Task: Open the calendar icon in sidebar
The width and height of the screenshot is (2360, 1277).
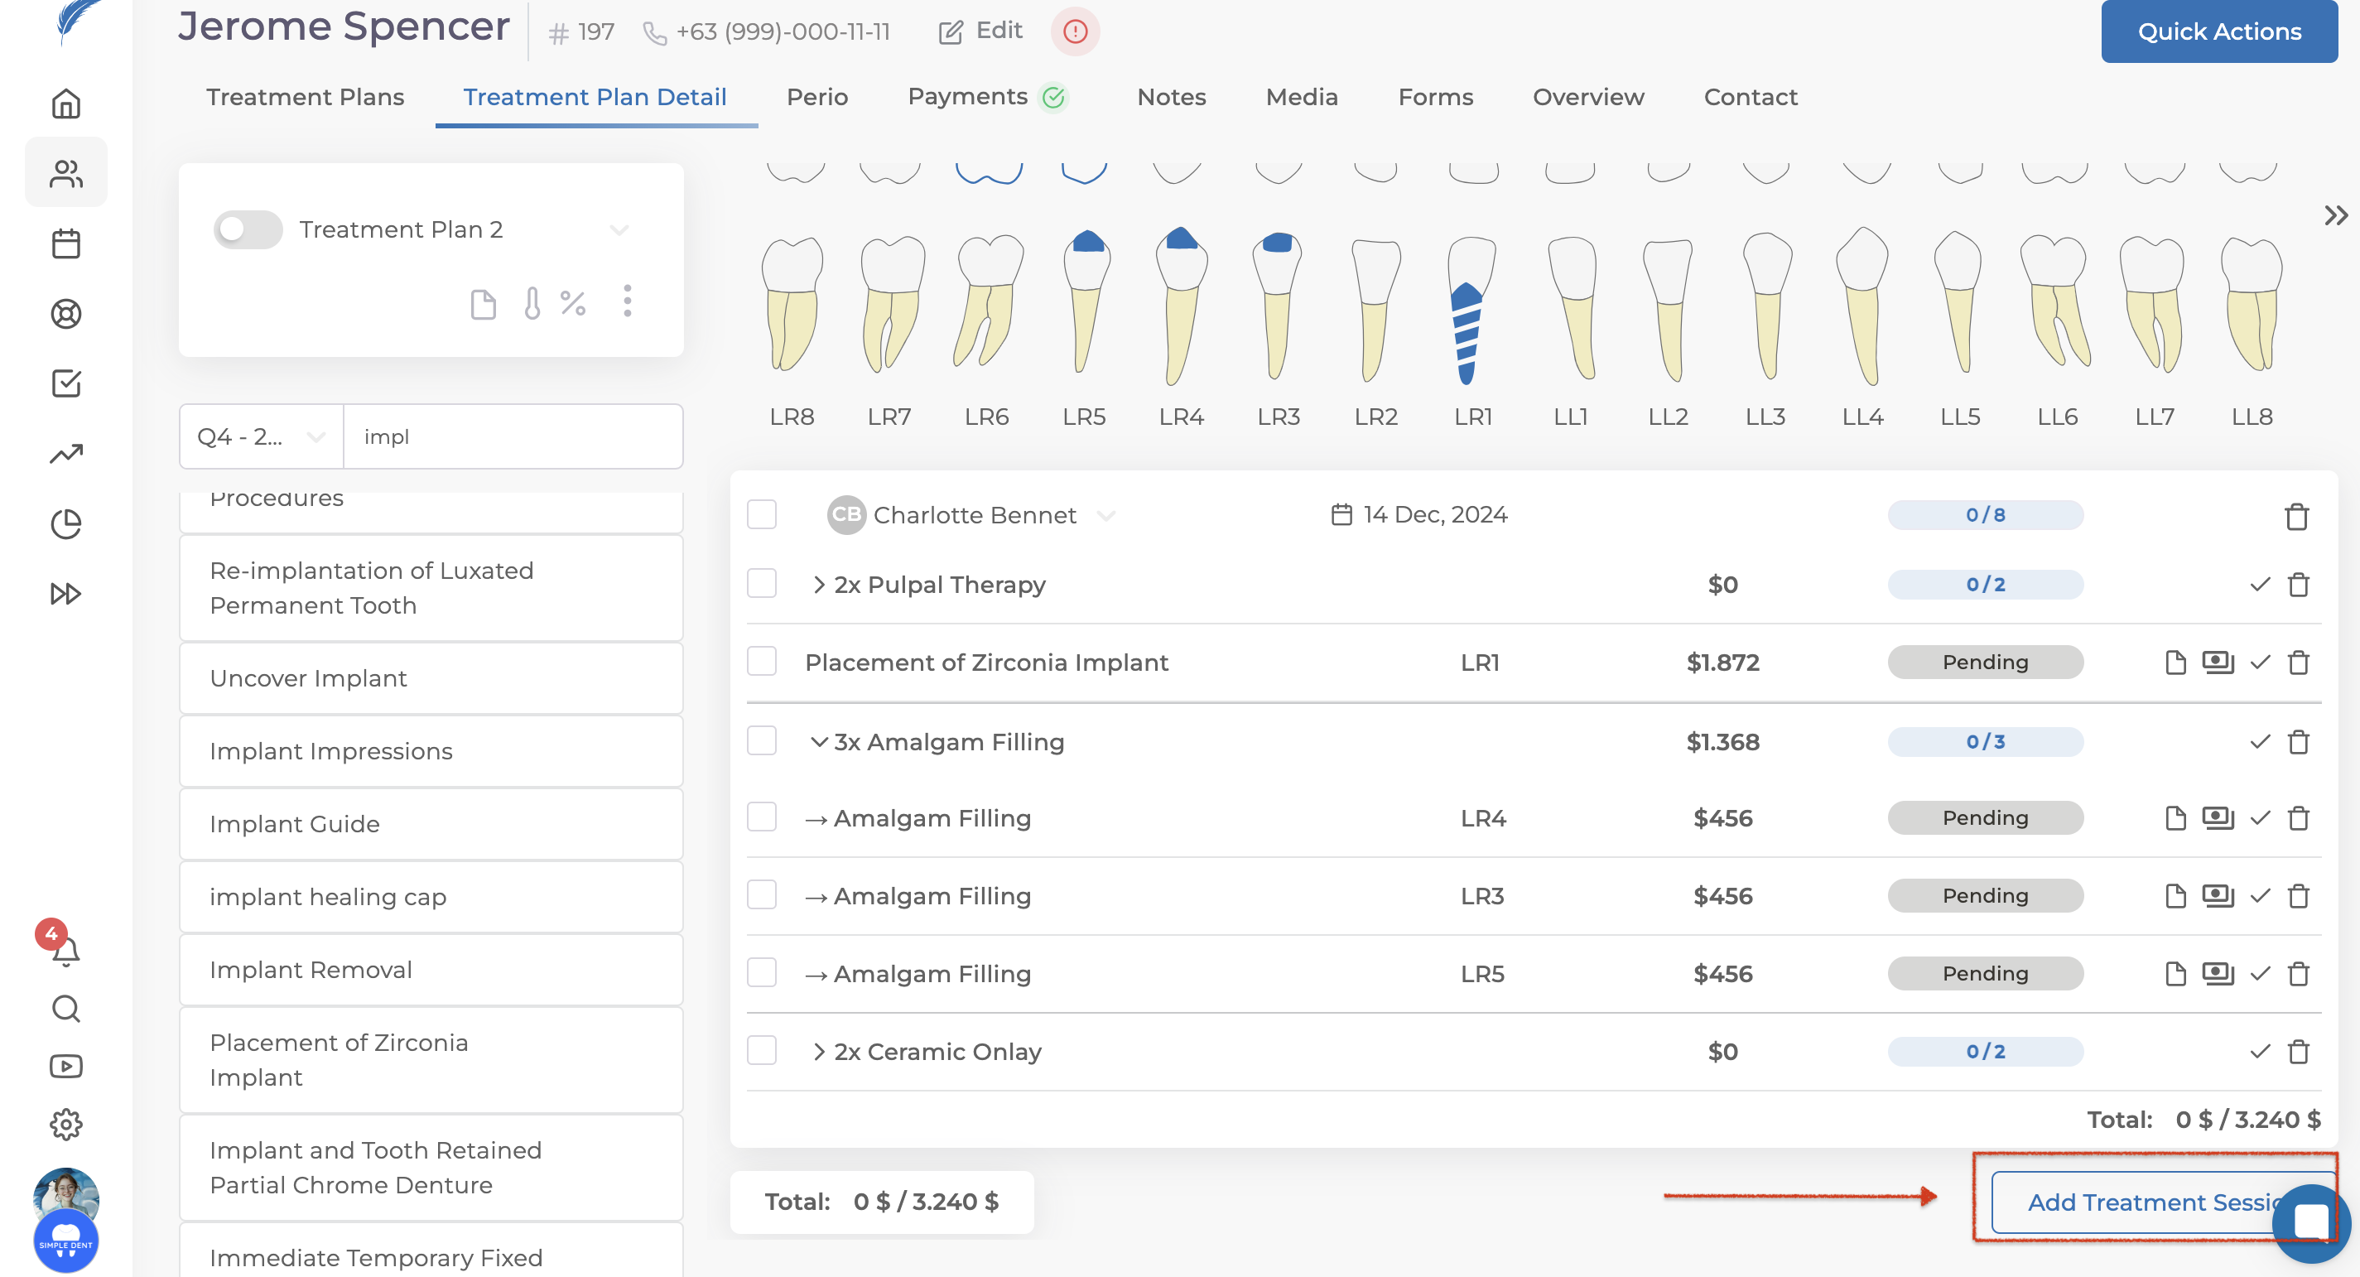Action: (x=66, y=243)
